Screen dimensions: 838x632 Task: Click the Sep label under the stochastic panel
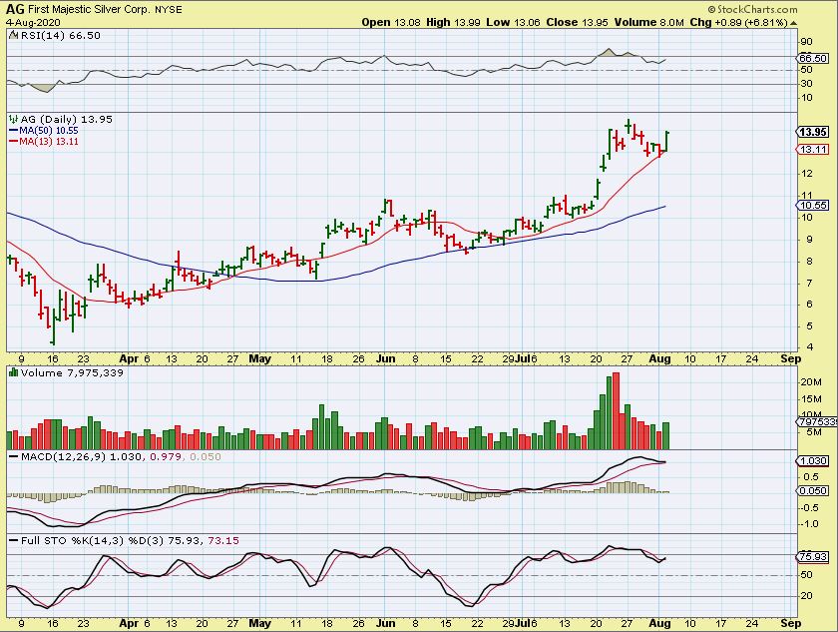click(790, 623)
